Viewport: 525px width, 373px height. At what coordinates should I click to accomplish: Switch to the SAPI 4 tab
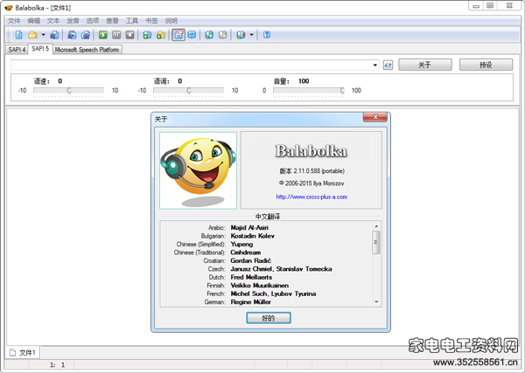[17, 50]
